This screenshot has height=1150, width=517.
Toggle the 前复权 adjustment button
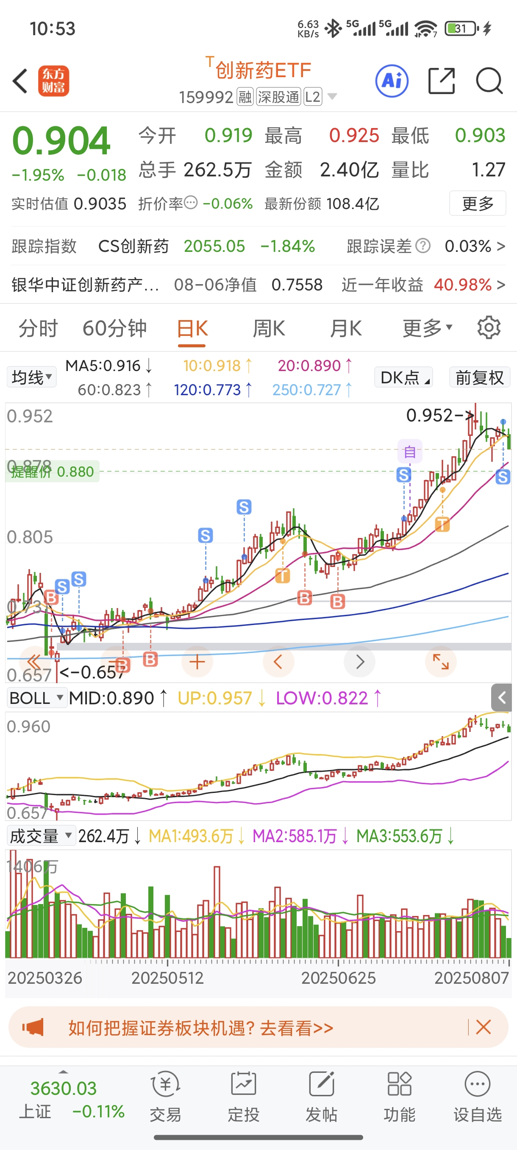pyautogui.click(x=480, y=377)
